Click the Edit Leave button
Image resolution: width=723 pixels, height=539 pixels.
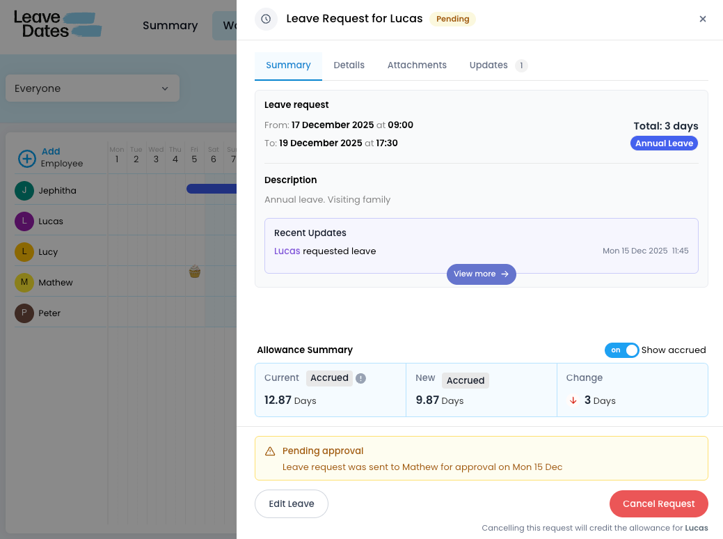[291, 503]
